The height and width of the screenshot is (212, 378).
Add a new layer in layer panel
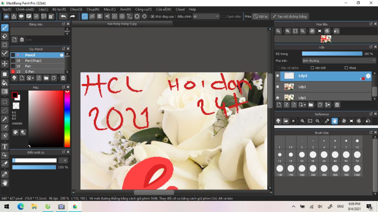click(279, 105)
